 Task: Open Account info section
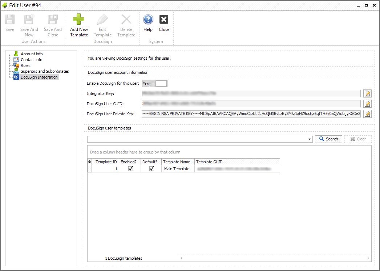click(32, 54)
